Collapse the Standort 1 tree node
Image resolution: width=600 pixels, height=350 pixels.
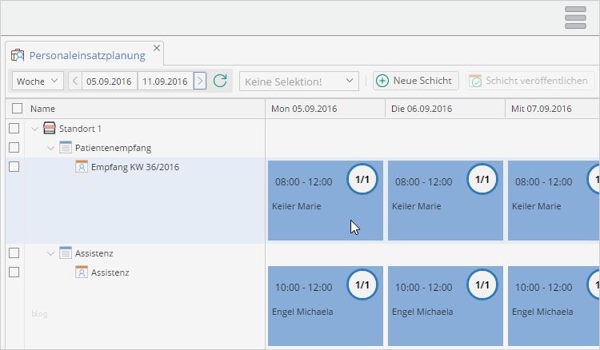(34, 129)
